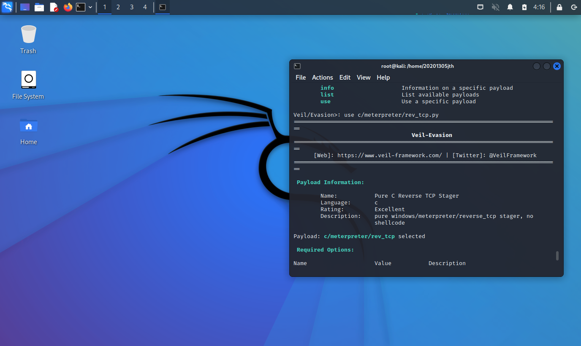Click the show desktop panel icon

(x=25, y=7)
